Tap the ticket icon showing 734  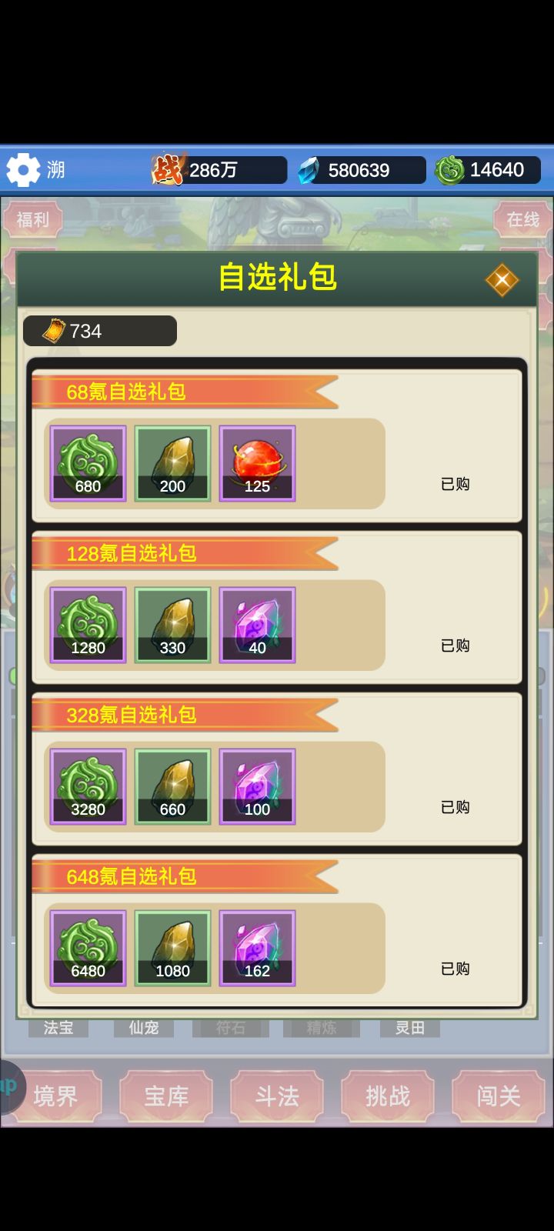point(53,331)
